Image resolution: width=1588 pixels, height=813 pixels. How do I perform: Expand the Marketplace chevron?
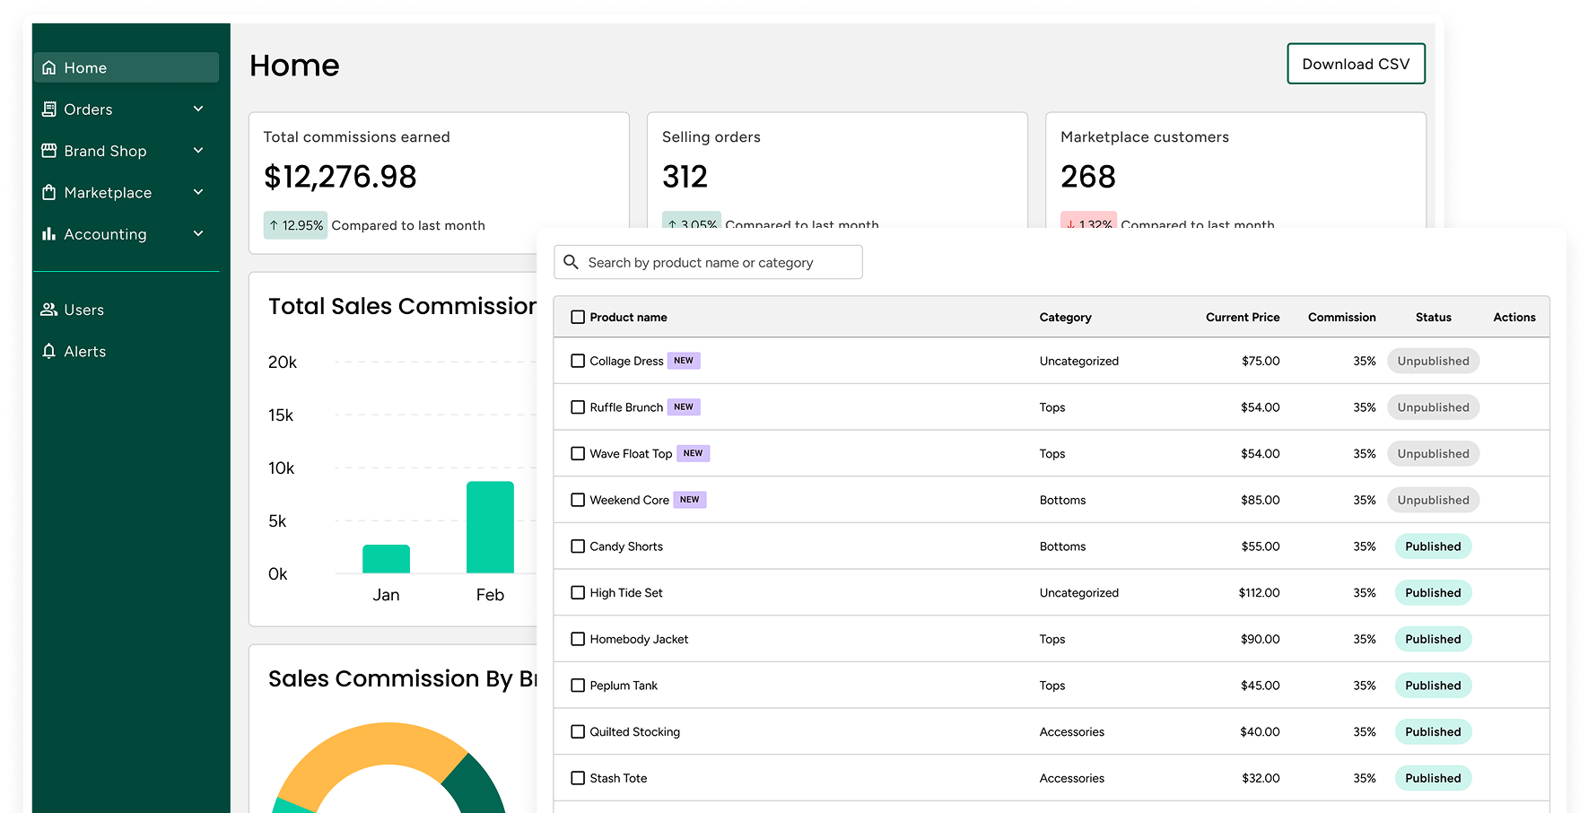point(198,192)
